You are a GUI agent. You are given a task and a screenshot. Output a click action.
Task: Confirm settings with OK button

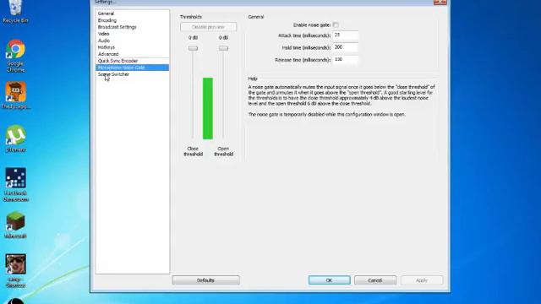click(x=329, y=280)
